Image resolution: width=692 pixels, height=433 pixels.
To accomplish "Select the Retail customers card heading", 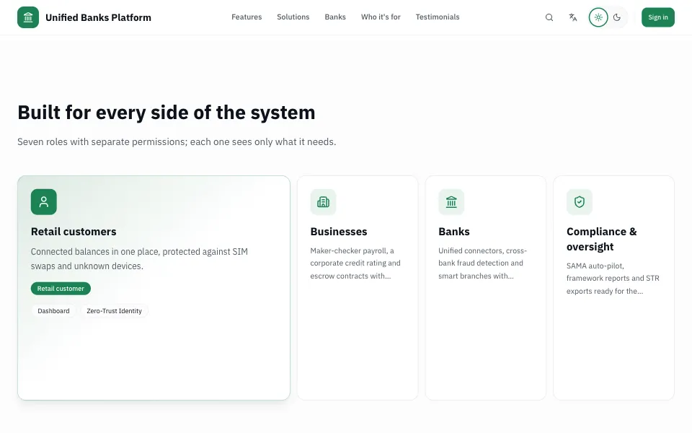I will (74, 232).
